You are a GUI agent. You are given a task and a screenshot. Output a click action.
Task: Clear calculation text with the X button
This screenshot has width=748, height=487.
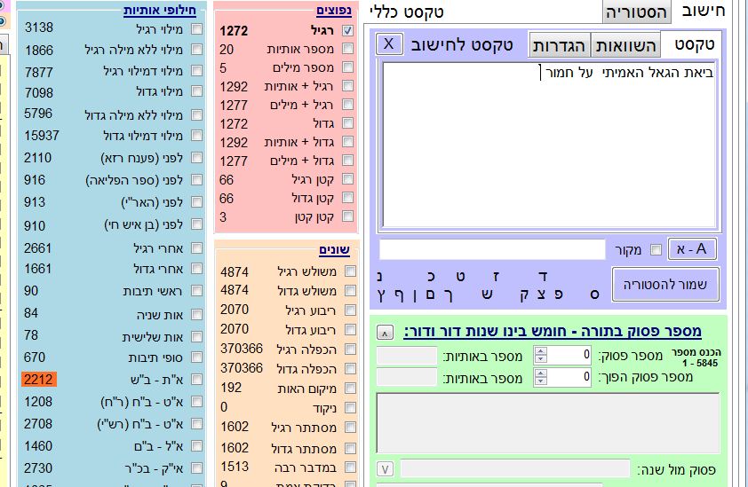point(388,44)
